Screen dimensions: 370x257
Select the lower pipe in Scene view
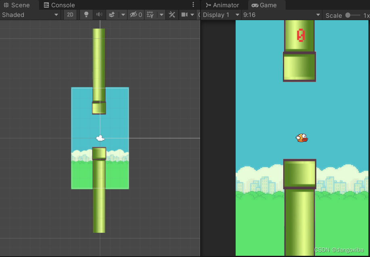(x=99, y=190)
